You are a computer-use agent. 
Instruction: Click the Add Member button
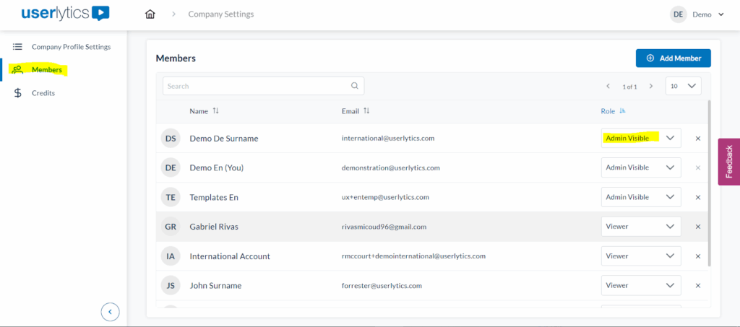pos(673,58)
